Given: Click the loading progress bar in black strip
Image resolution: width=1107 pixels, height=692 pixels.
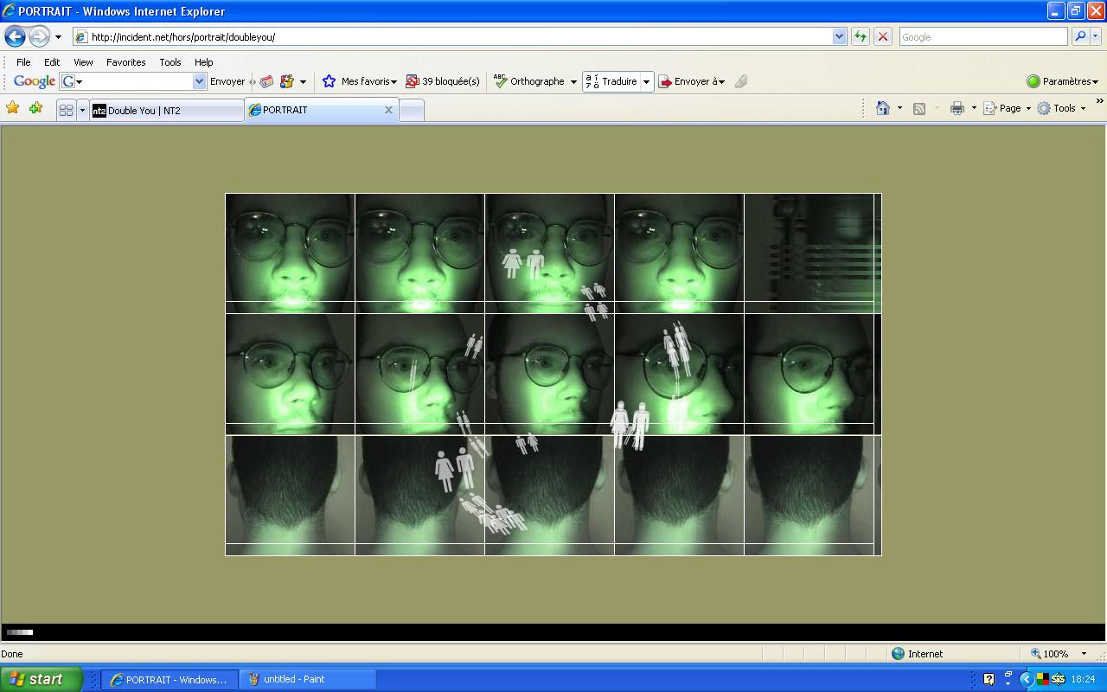Looking at the screenshot, I should [x=20, y=632].
